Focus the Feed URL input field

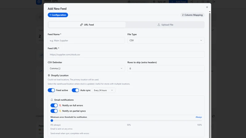pos(126,55)
